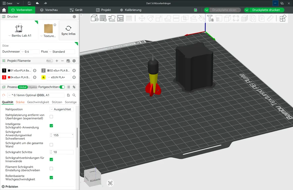The width and height of the screenshot is (293, 190).
Task: Enable Schrägnaht um die gesamte Wand
Action: click(51, 145)
